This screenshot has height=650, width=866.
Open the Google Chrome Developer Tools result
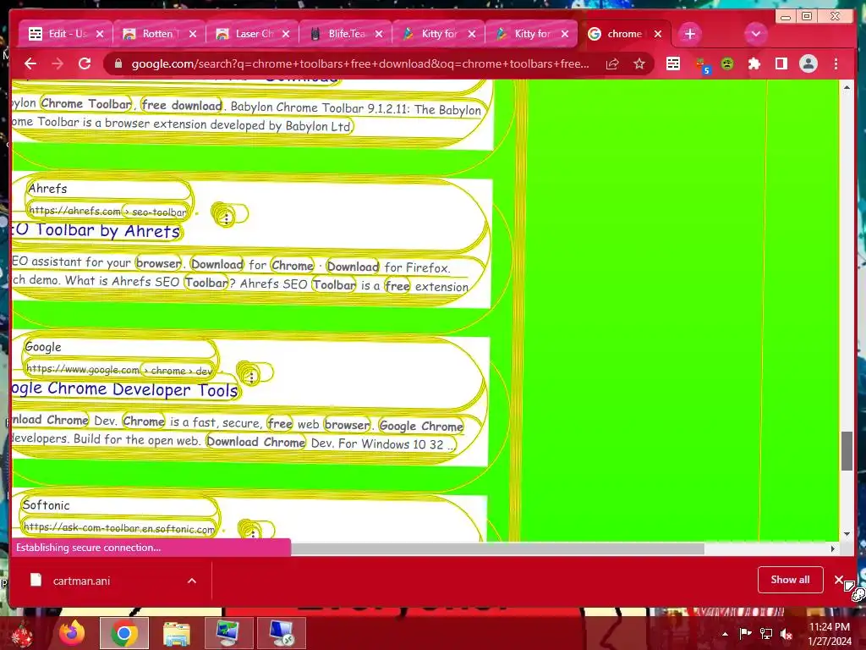pyautogui.click(x=125, y=389)
